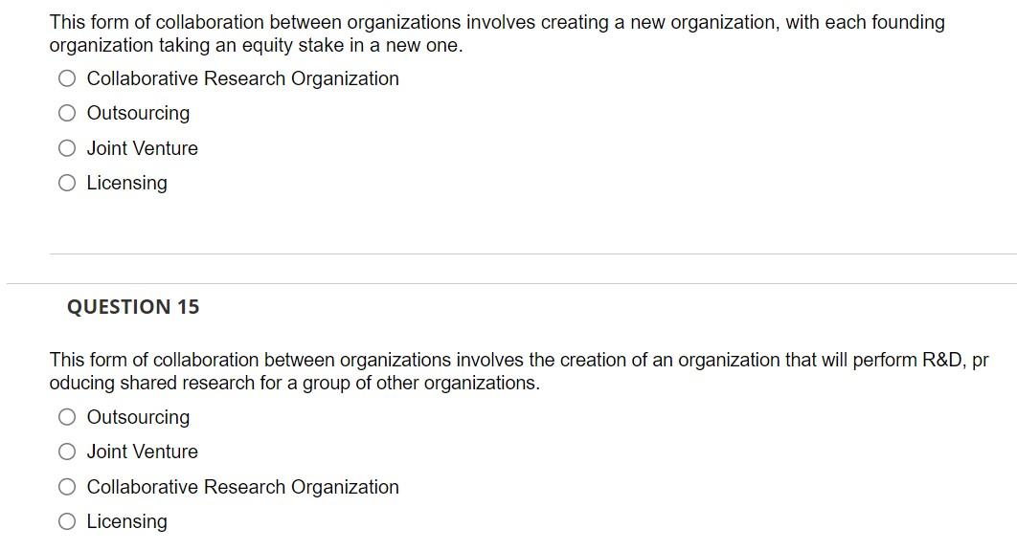Click the Licensing label under Question 15

coord(126,520)
